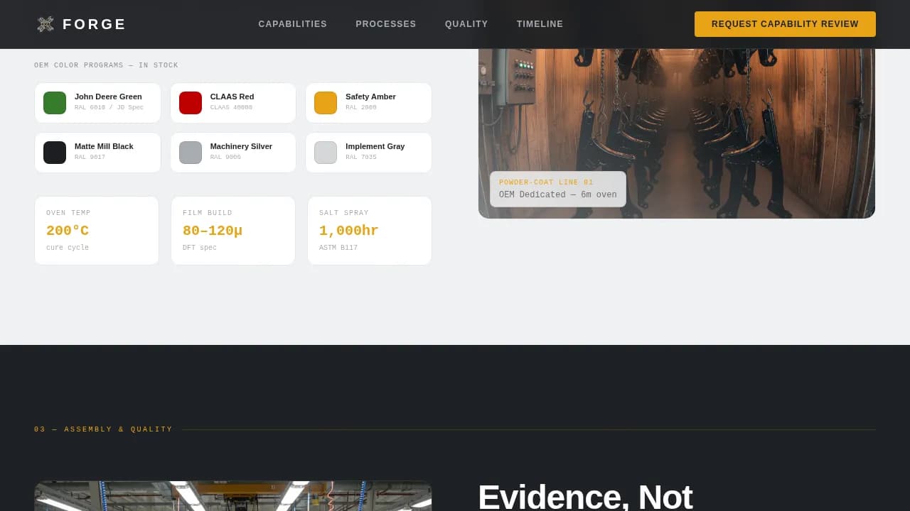Select the Machinery Silver color chip

click(x=232, y=152)
